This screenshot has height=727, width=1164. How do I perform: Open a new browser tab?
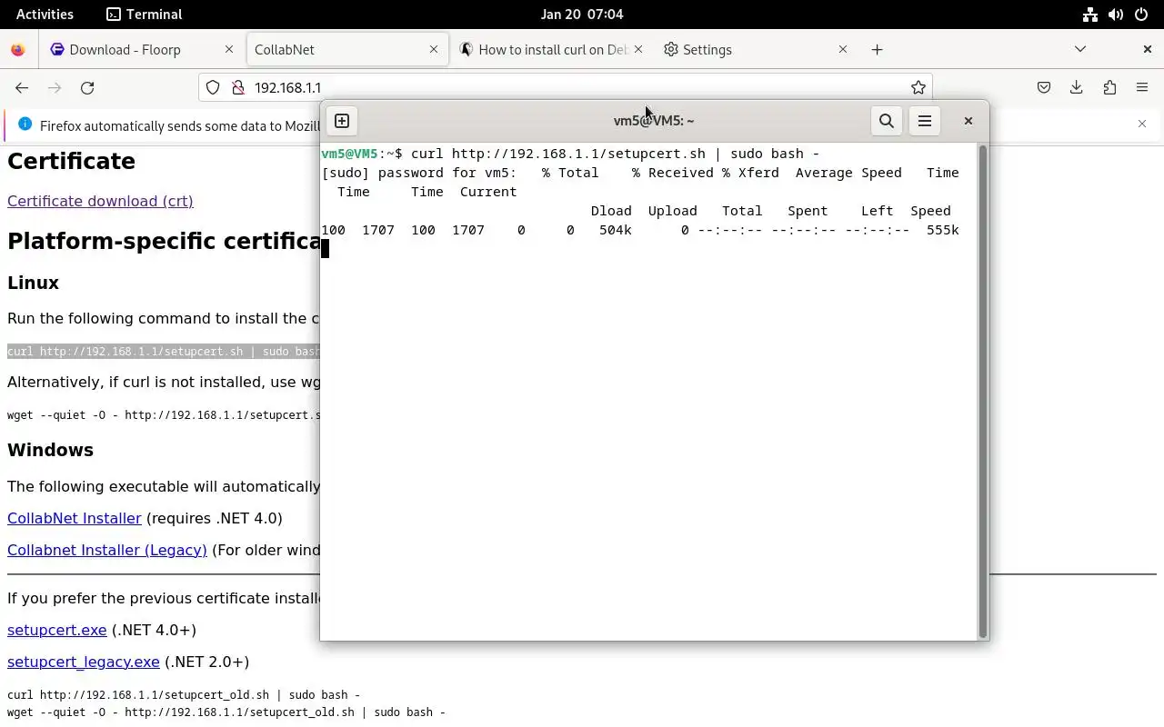pyautogui.click(x=877, y=49)
